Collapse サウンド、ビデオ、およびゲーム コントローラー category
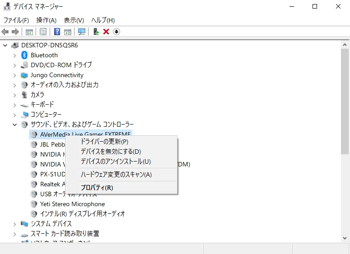Screen dimensions: 350x254 (x=14, y=125)
